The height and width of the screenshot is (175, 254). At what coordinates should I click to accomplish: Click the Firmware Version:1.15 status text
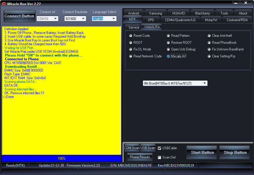(x=83, y=165)
